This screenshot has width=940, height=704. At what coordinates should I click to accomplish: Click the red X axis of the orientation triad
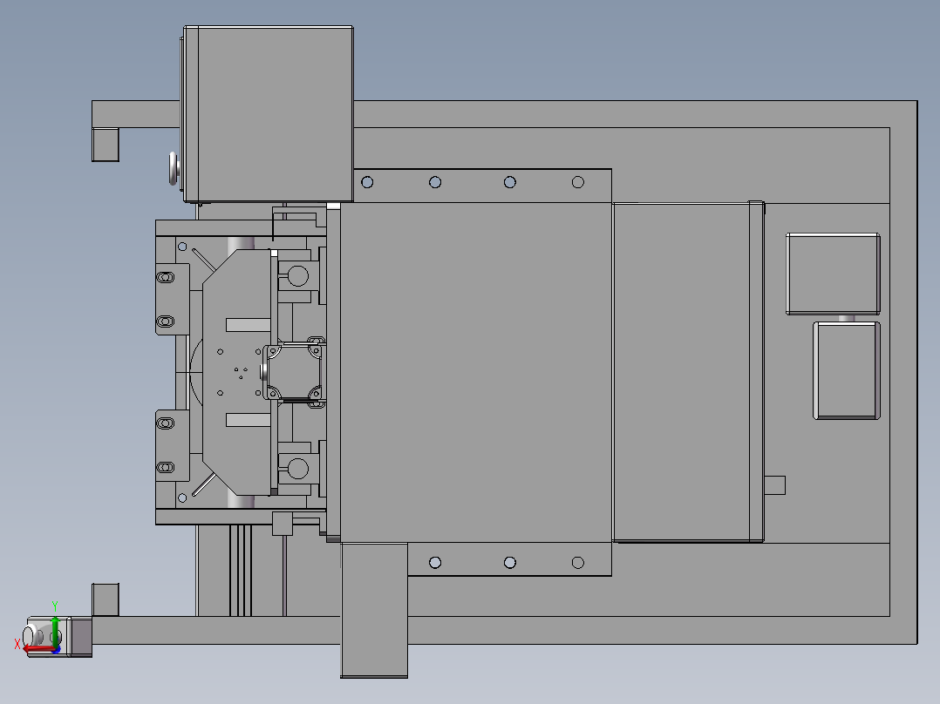37,647
